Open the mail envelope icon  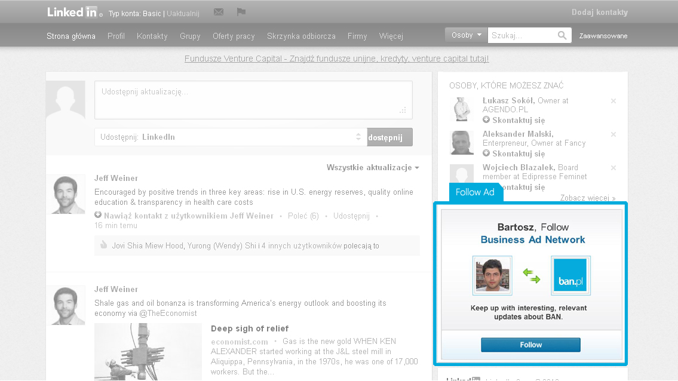(219, 12)
